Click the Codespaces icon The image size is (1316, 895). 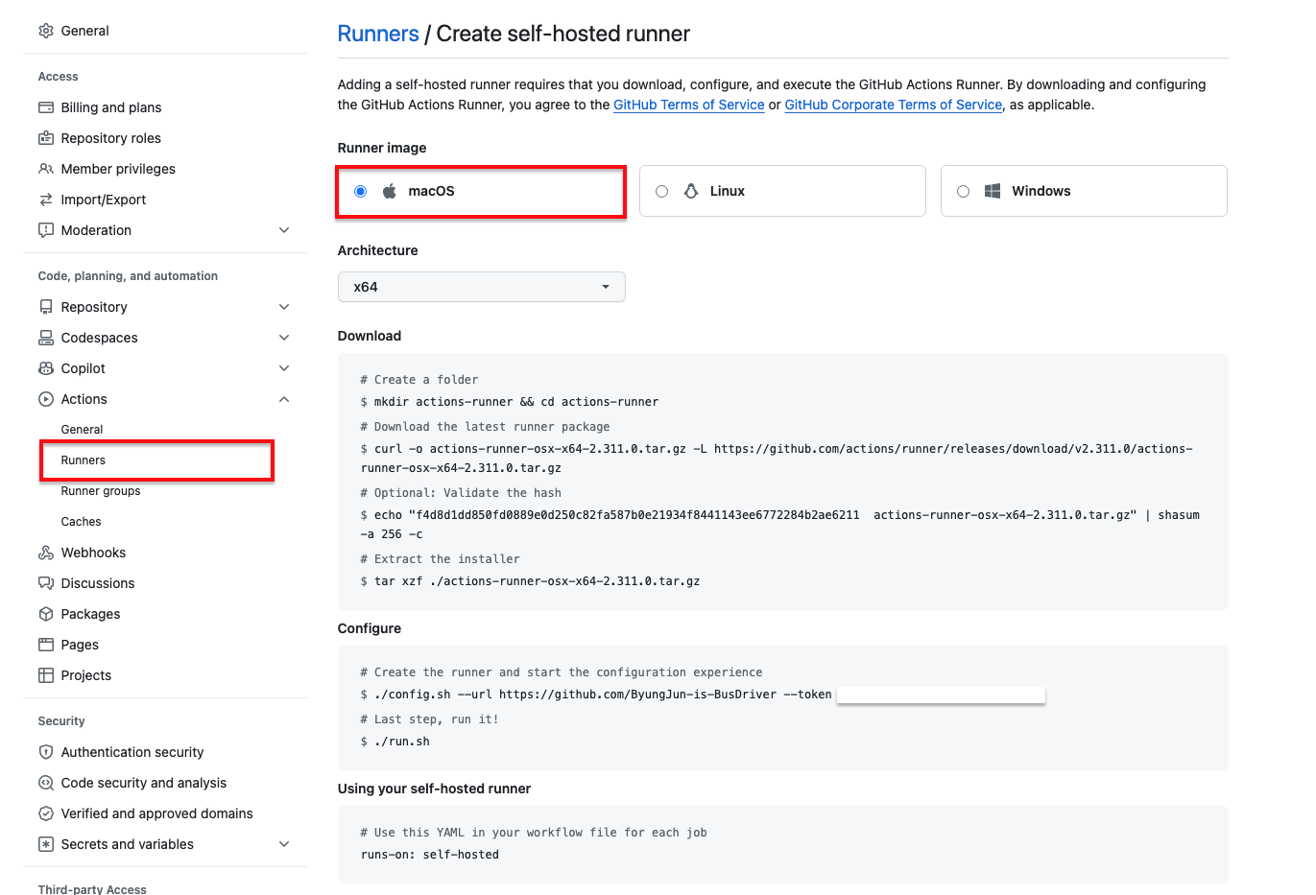coord(46,338)
